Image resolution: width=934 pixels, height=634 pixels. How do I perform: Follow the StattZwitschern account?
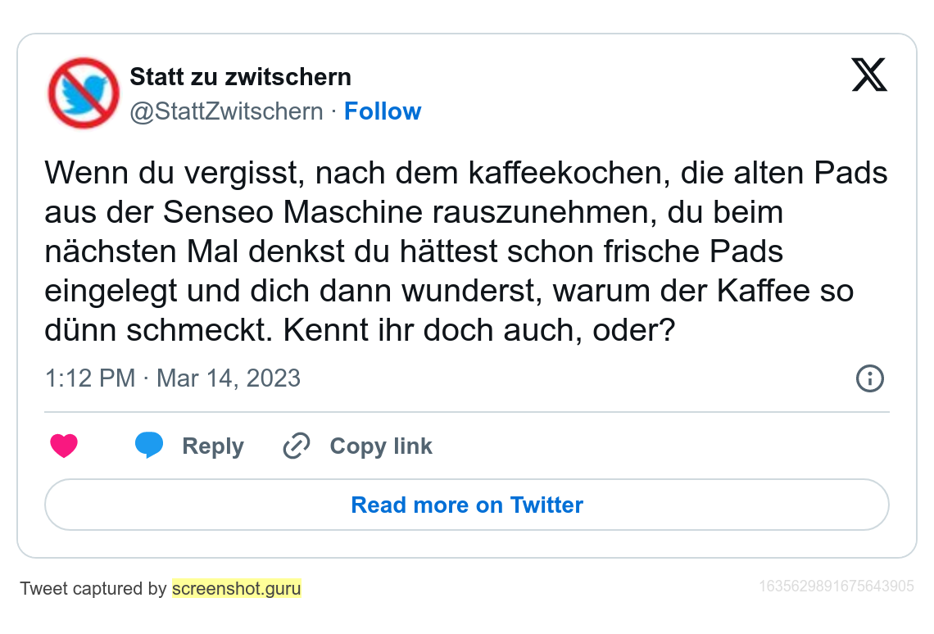pos(382,111)
